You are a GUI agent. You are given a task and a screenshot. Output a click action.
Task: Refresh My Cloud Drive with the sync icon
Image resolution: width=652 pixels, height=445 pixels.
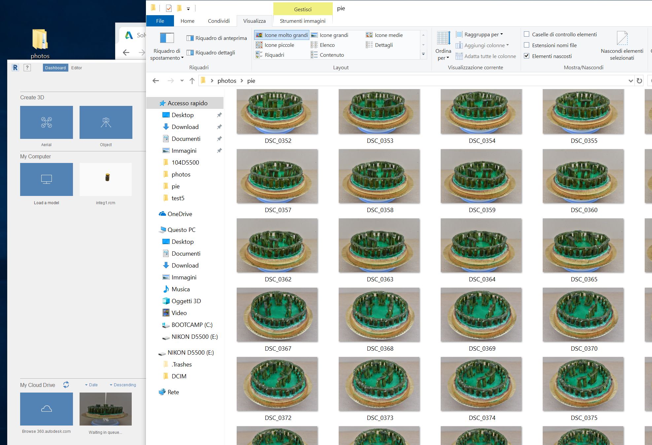click(x=66, y=385)
